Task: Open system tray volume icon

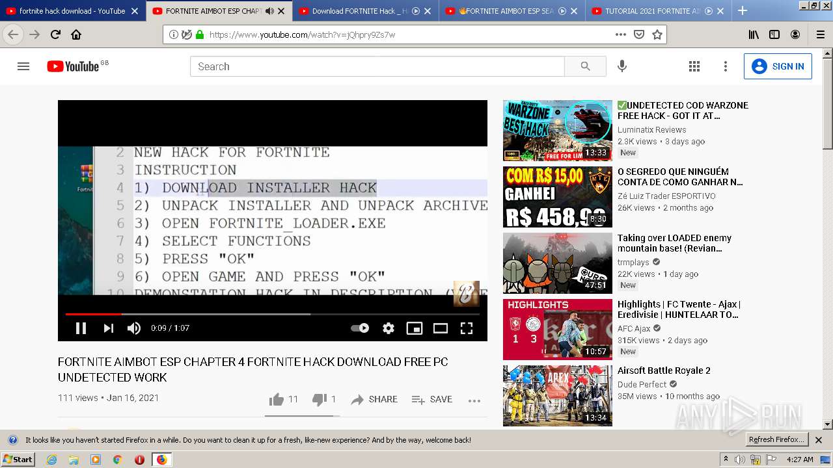Action: (741, 460)
